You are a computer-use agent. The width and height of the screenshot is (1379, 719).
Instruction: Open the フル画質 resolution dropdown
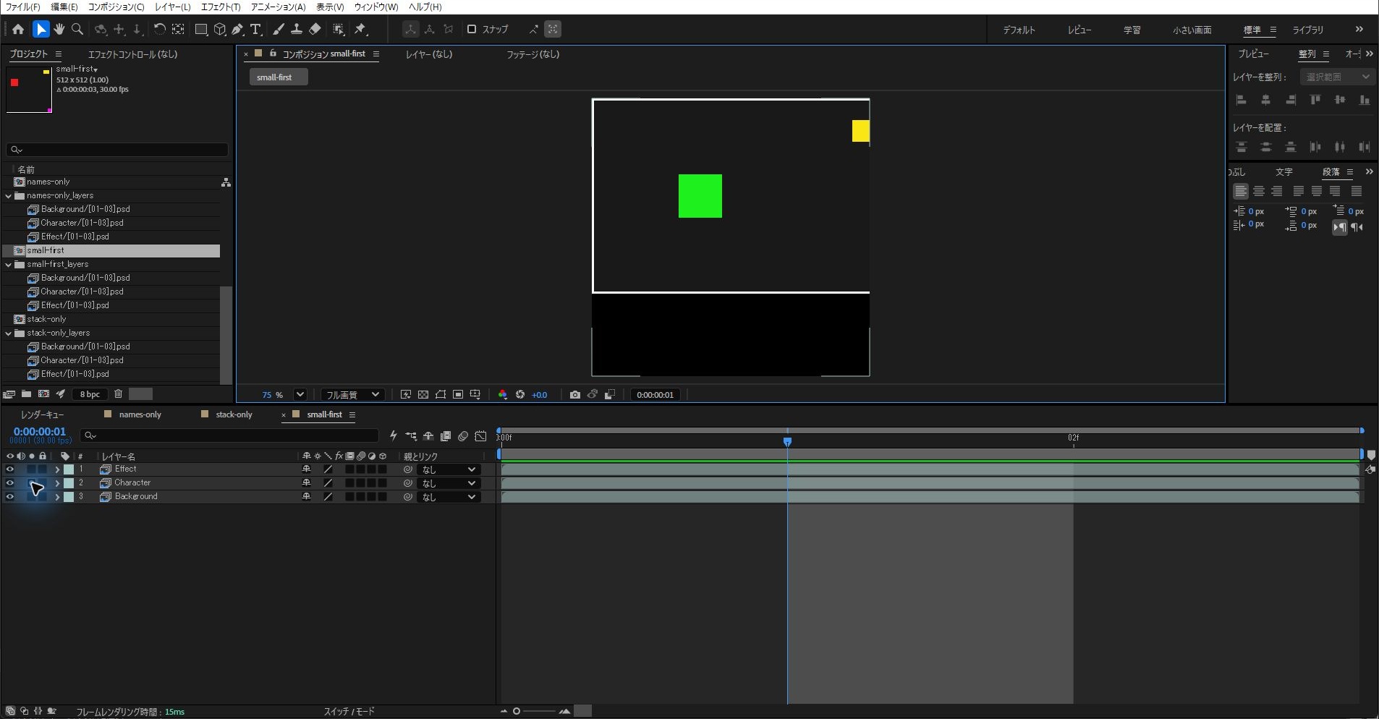click(x=352, y=395)
